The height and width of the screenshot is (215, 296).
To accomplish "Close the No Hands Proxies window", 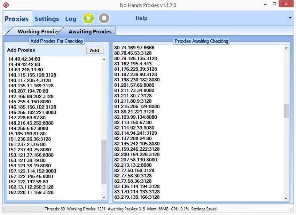I will click(286, 4).
